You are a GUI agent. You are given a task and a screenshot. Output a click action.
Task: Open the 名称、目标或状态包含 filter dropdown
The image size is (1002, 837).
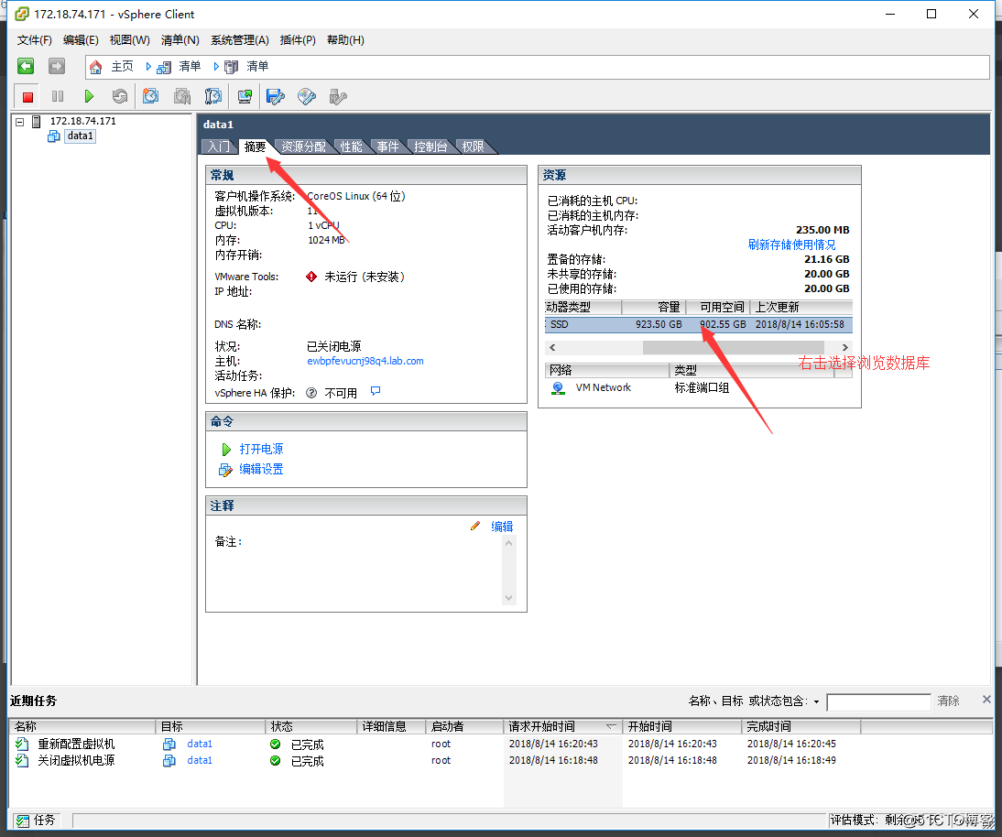(817, 702)
